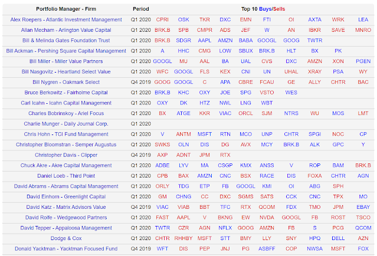377x256 pixels.
Task: Click ANTM ticker in Chris Hohn row
Action: [x=183, y=134]
